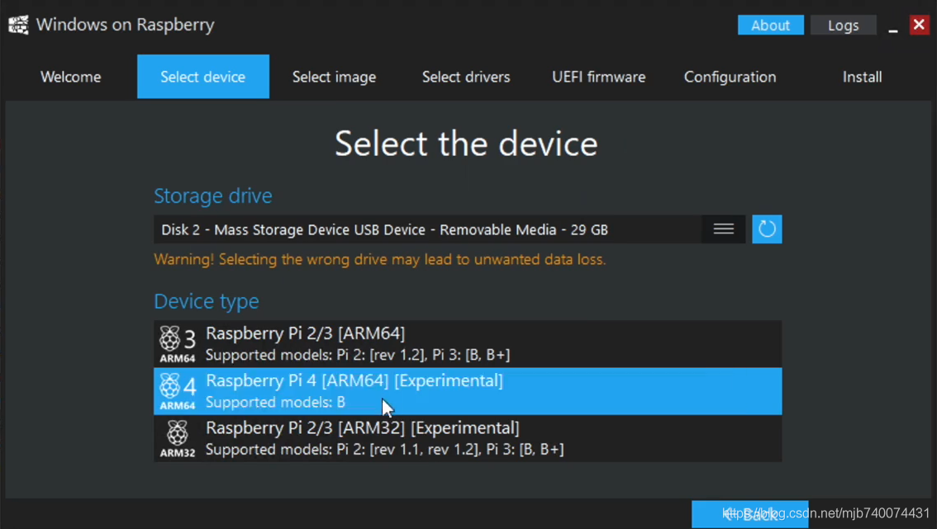Click the data loss warning text
This screenshot has width=937, height=529.
(x=380, y=260)
